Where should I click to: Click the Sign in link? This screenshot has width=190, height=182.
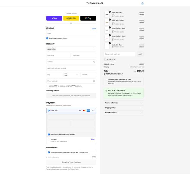94,28
